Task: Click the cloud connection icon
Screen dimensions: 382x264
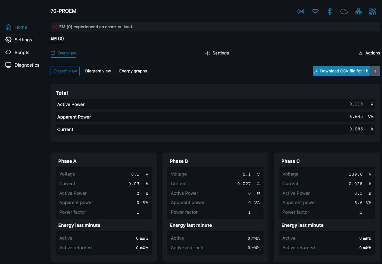Action: click(344, 12)
